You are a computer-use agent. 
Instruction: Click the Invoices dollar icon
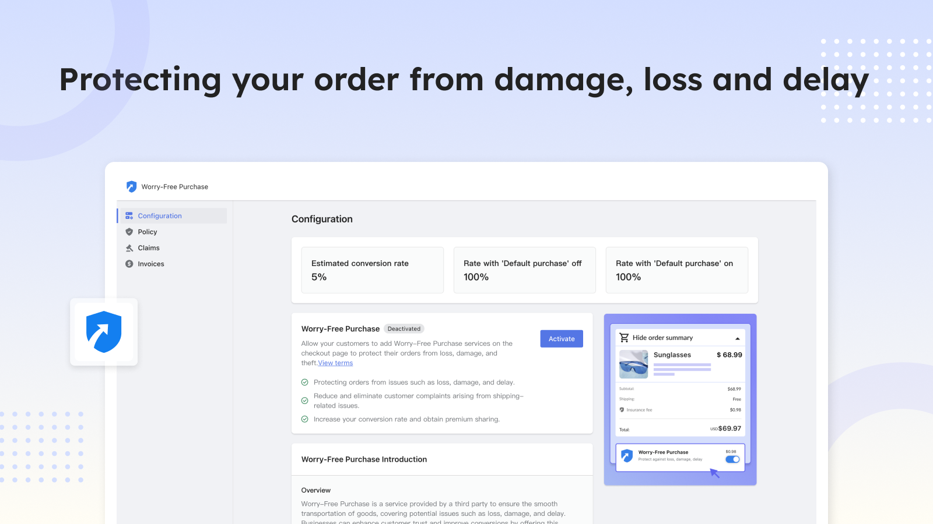[129, 264]
